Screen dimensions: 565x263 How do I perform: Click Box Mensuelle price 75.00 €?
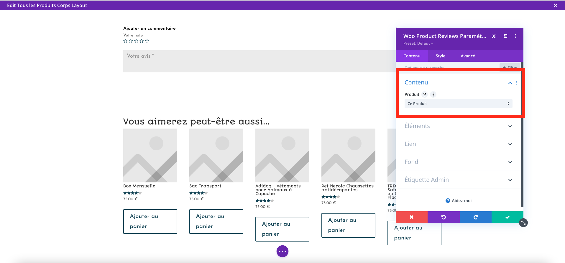(x=130, y=199)
